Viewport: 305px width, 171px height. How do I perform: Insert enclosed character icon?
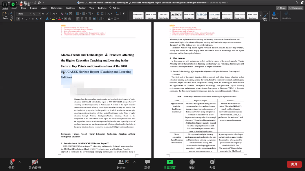(69, 19)
